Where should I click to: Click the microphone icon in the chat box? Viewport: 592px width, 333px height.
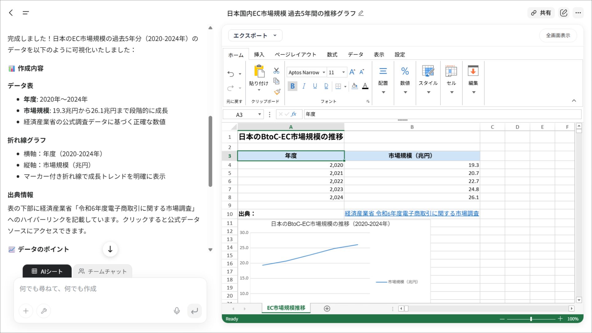177,311
